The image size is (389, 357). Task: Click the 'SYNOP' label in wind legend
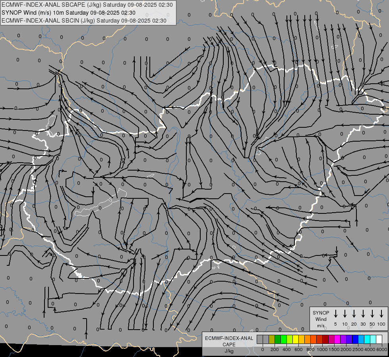(x=321, y=313)
